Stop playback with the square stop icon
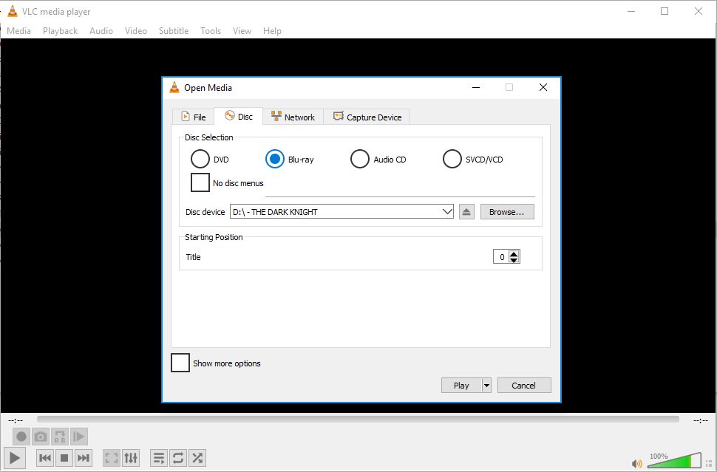The width and height of the screenshot is (717, 472). pos(64,458)
